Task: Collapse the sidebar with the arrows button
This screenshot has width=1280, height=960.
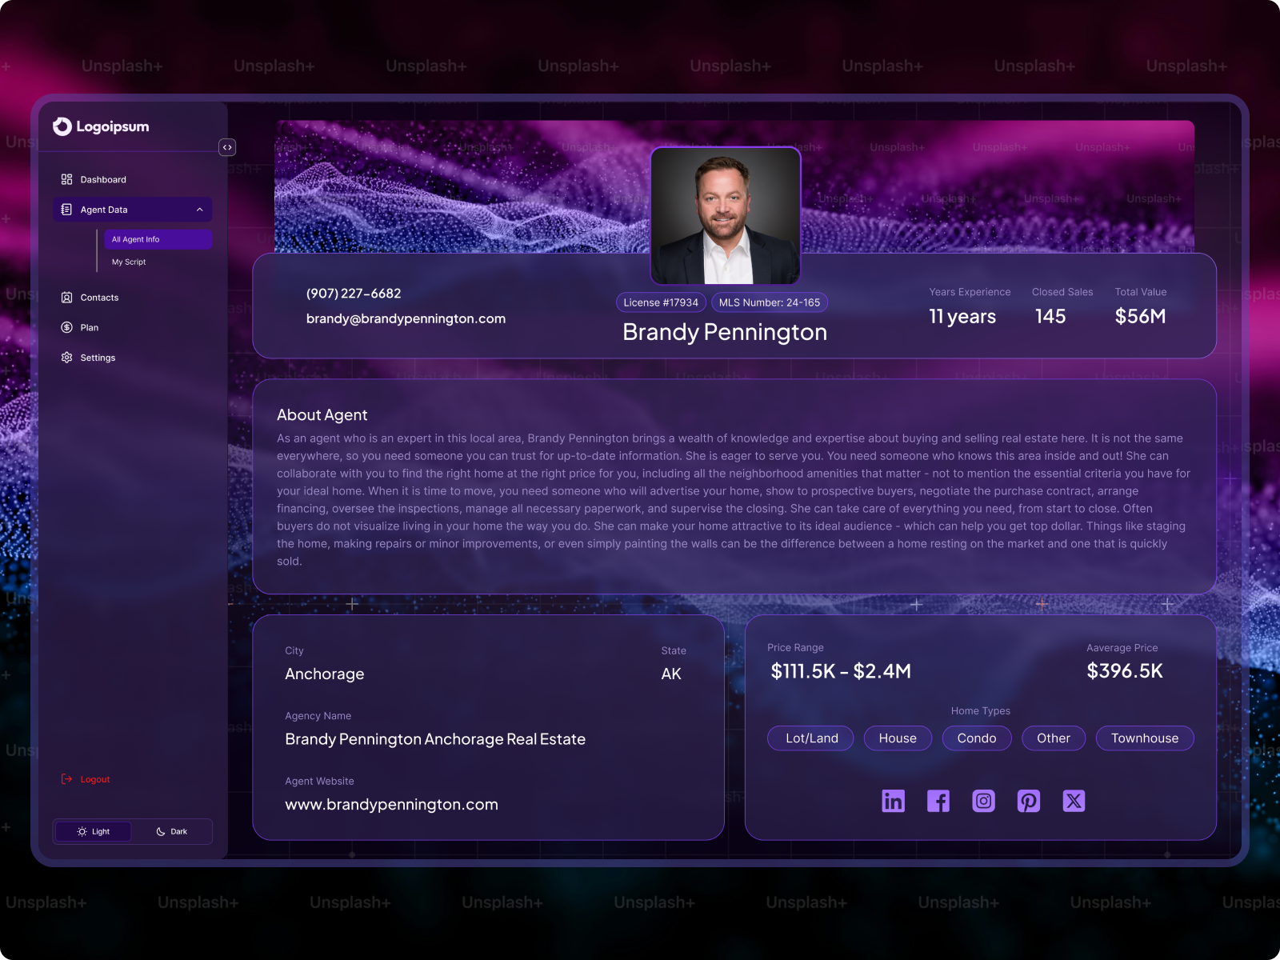Action: pyautogui.click(x=227, y=147)
